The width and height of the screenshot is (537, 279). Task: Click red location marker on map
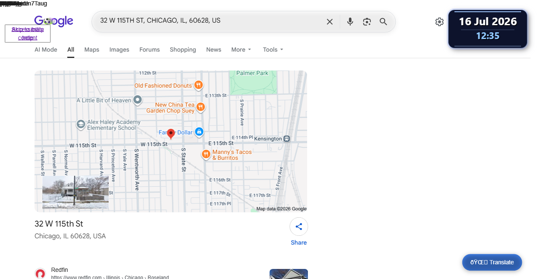171,134
